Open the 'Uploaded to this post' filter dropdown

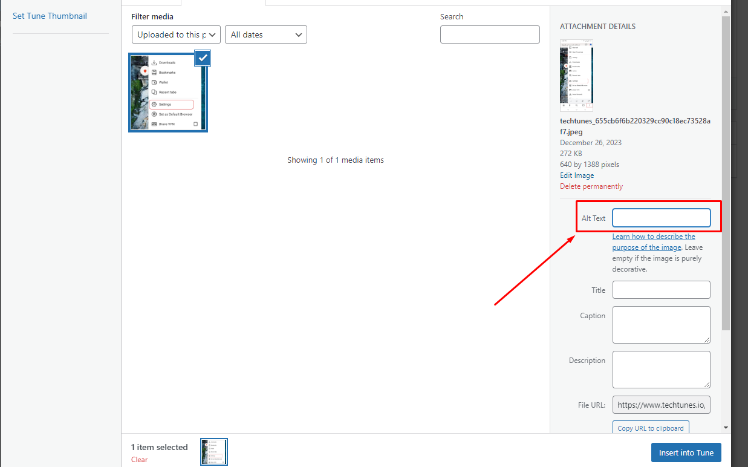(176, 34)
